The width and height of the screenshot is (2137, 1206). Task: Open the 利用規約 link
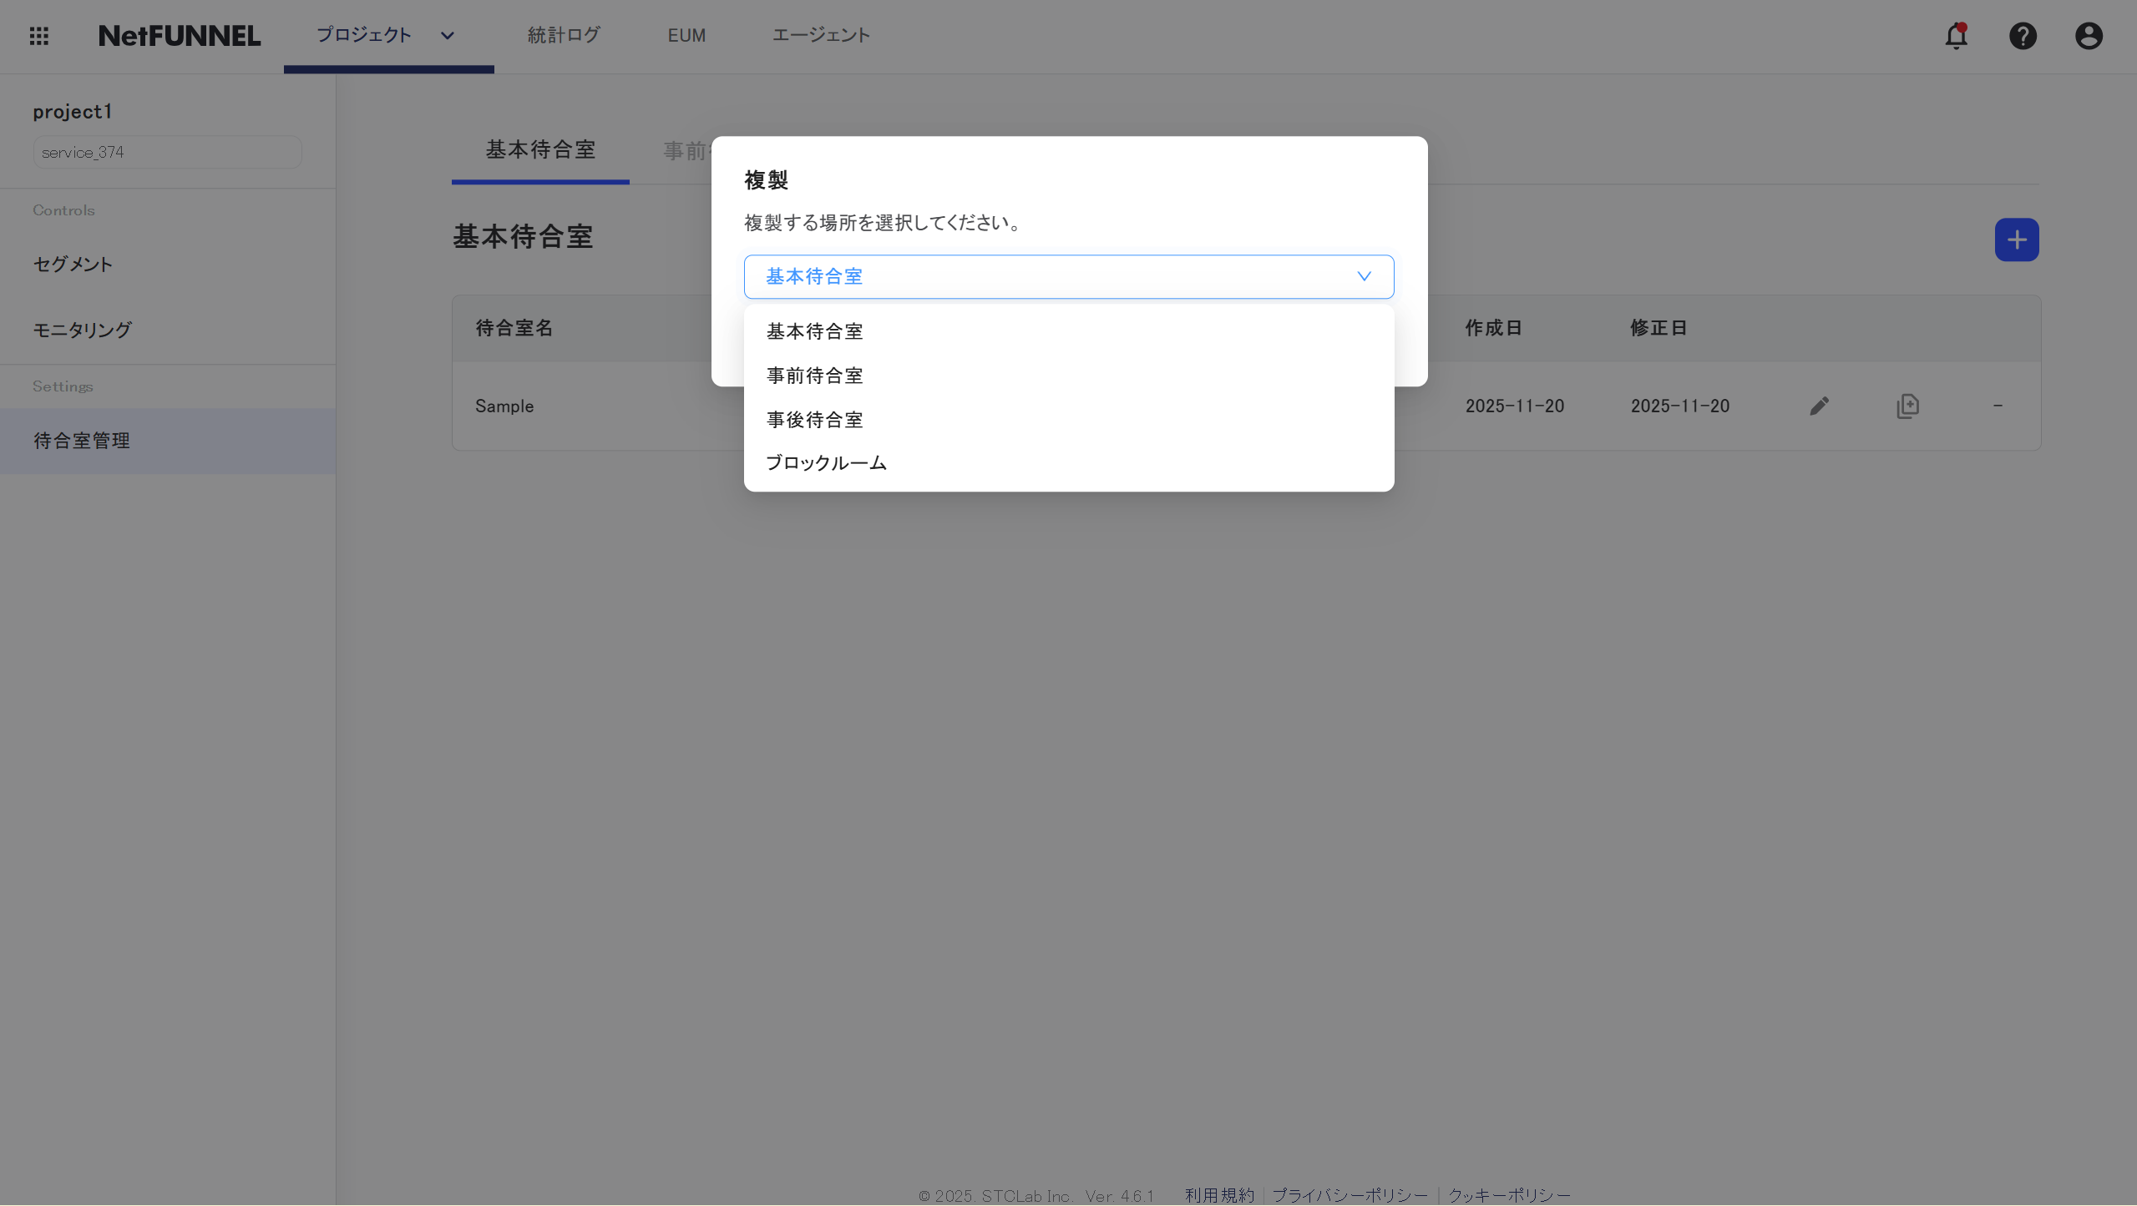[1218, 1195]
